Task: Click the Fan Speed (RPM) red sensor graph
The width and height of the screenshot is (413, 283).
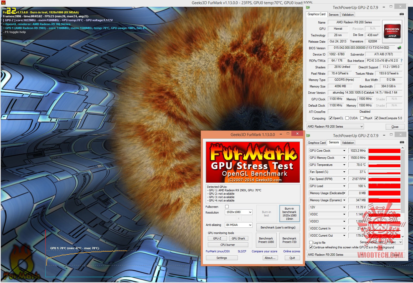Action: click(x=384, y=179)
